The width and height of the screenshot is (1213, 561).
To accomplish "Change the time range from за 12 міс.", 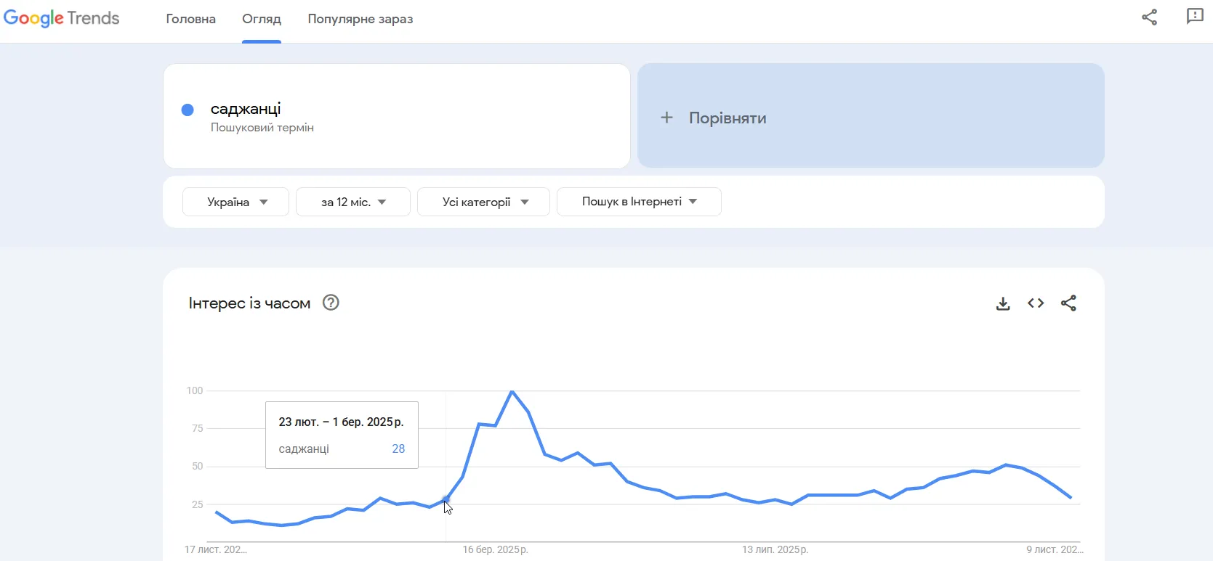I will point(352,202).
